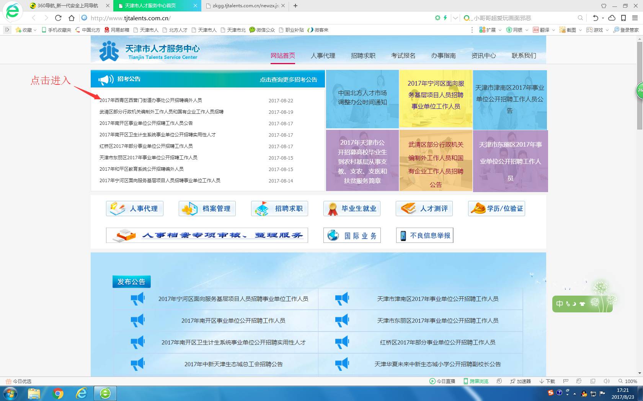Open the 人事档案专项审核、整理服务 banner
This screenshot has width=643, height=401.
point(207,235)
